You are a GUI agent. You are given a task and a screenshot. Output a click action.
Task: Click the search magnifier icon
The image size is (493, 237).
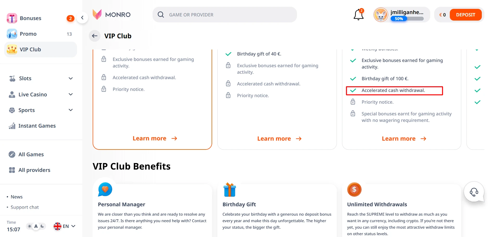pos(161,15)
